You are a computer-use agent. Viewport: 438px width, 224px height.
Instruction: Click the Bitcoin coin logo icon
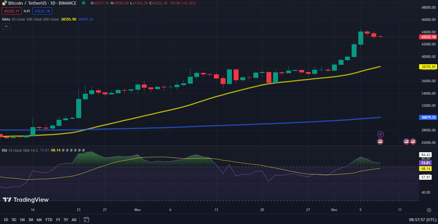(x=4, y=3)
